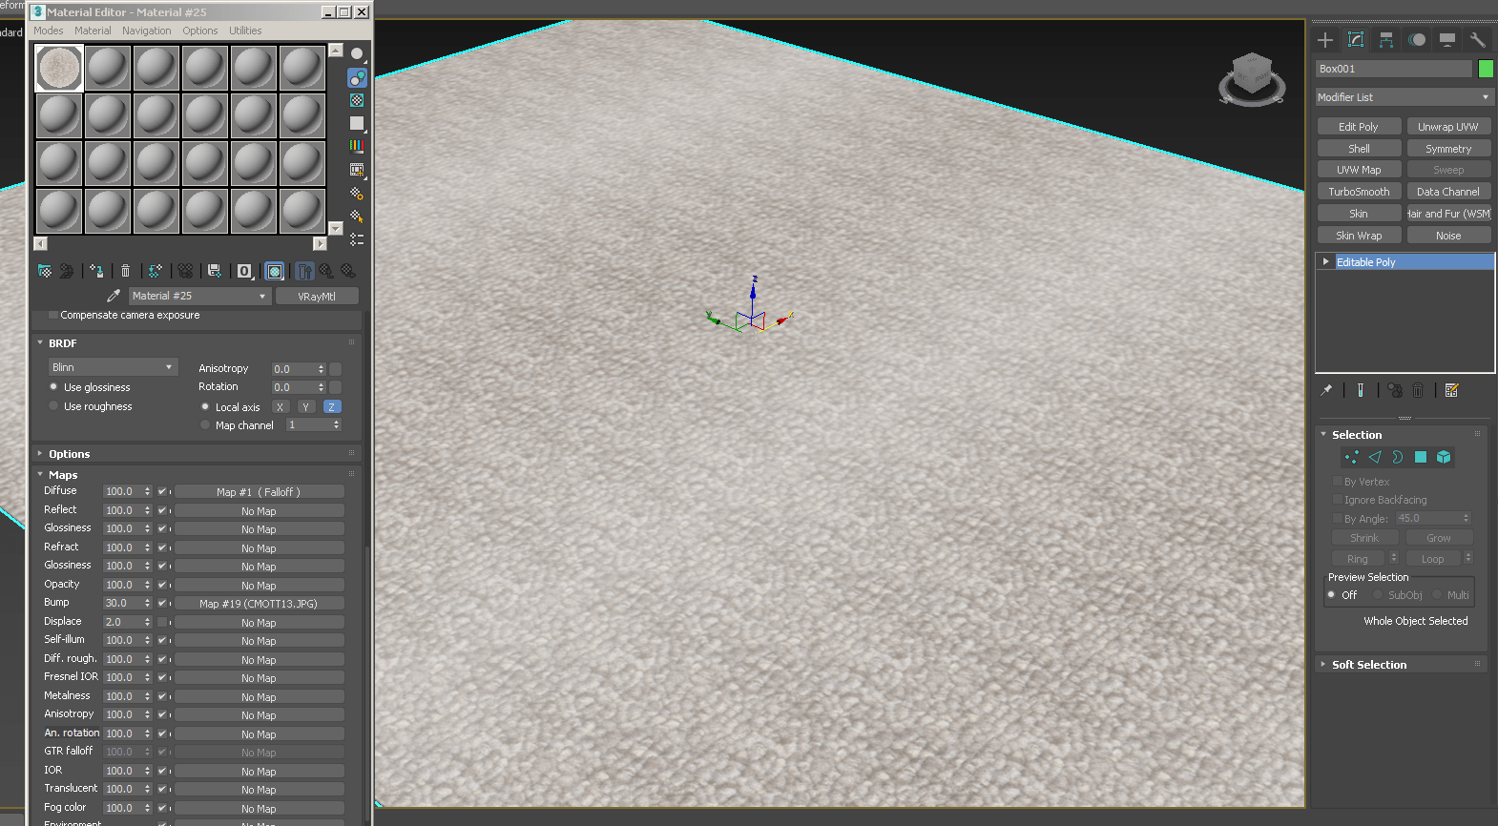Click Put to Library icon
Screen dimensions: 1498x826
[215, 271]
